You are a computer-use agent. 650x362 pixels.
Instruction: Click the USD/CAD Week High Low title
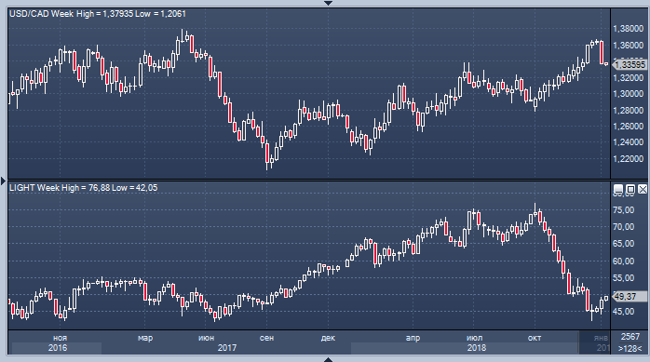click(x=98, y=14)
